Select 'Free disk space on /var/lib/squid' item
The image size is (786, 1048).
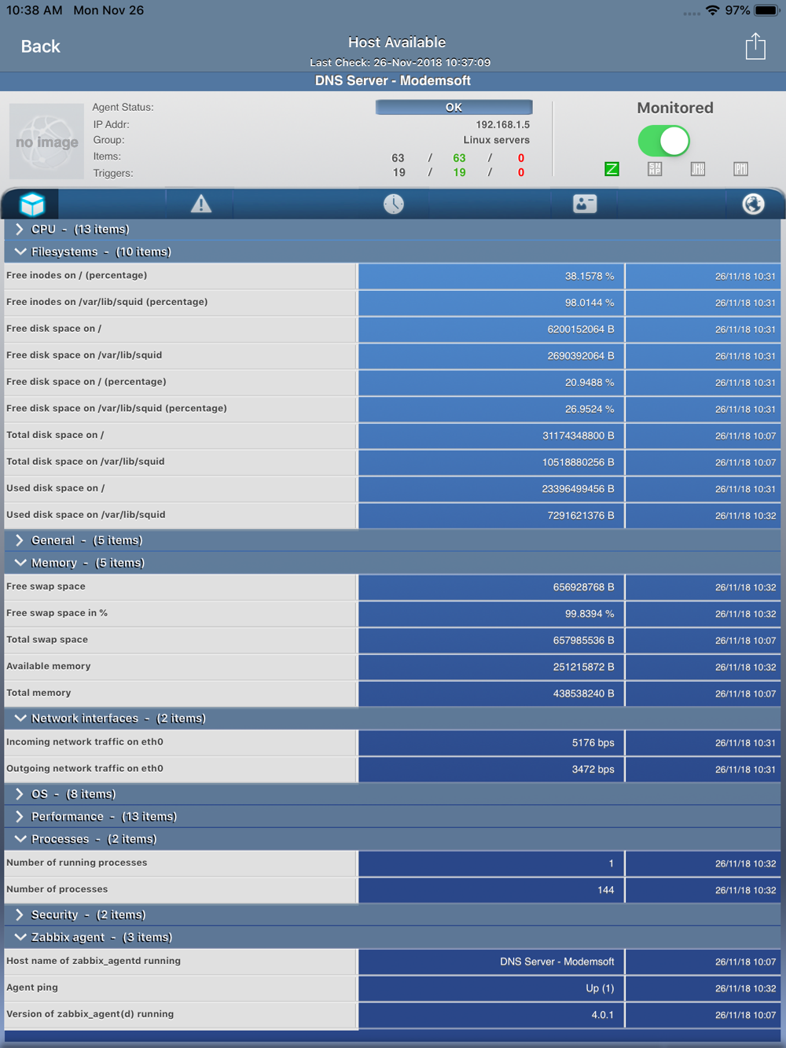pyautogui.click(x=393, y=355)
